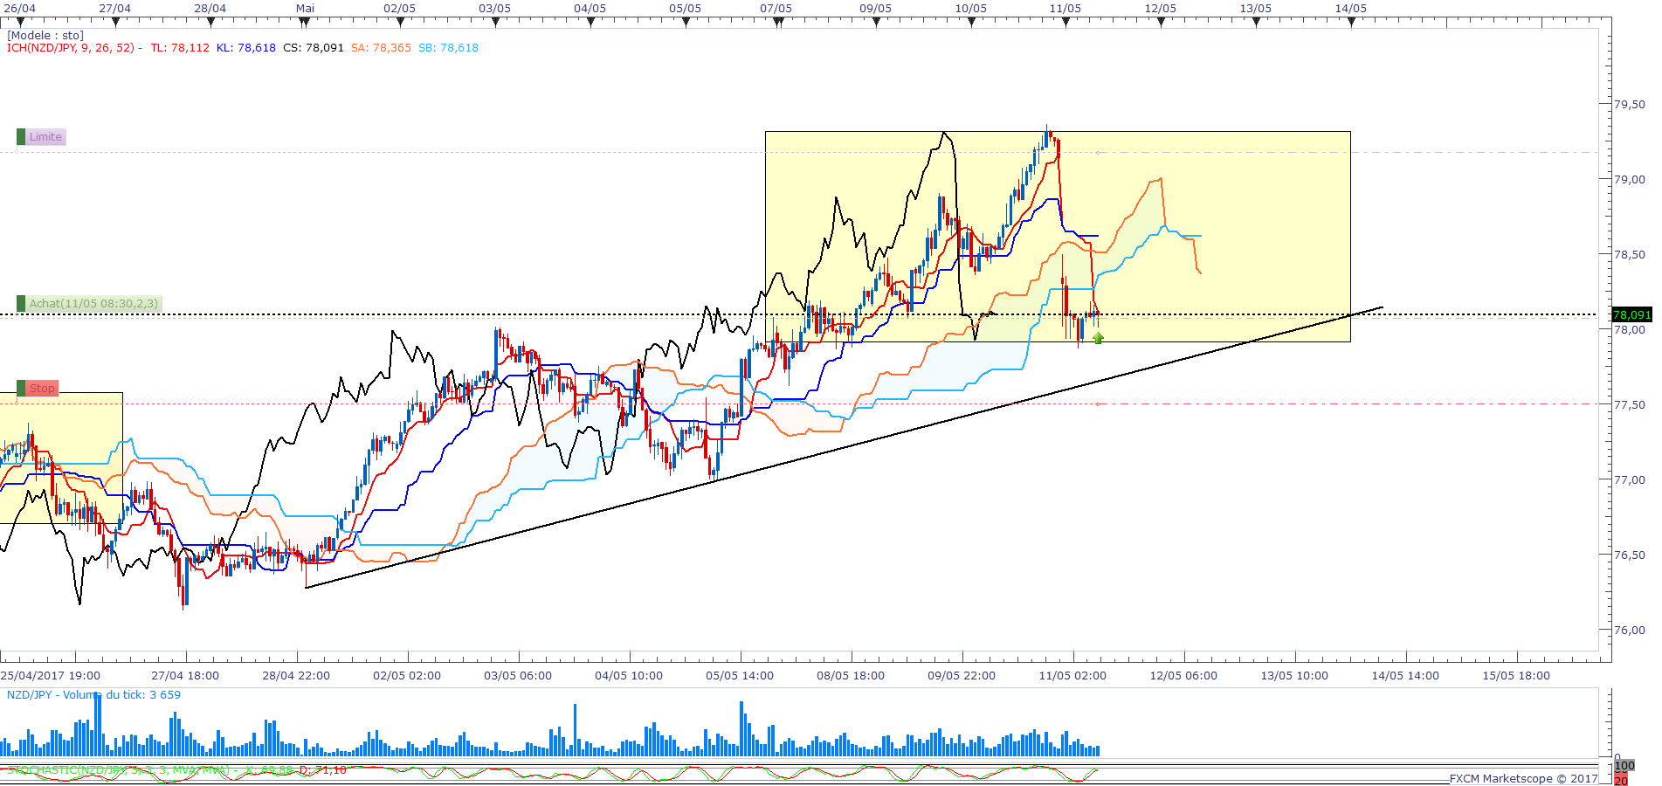The width and height of the screenshot is (1662, 786).
Task: Click the 05/05 14:00 time label
Action: (740, 676)
